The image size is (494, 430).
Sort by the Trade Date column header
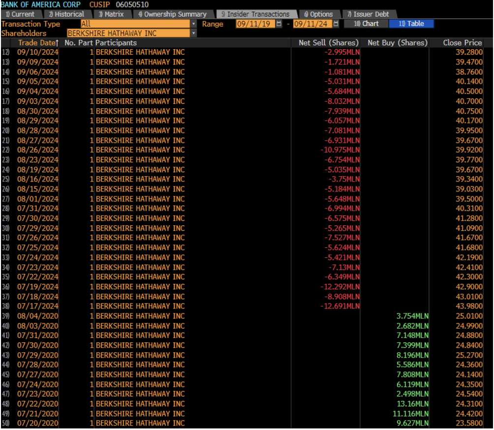click(x=38, y=43)
